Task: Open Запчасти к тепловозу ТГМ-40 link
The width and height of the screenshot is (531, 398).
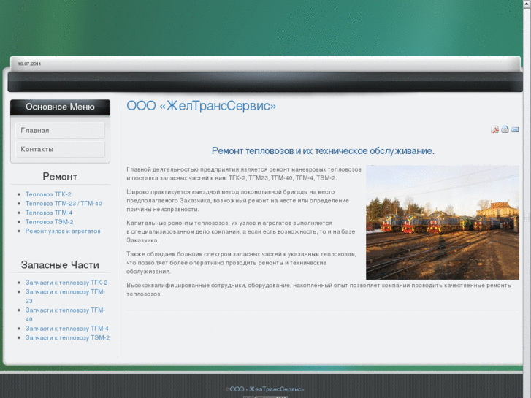Action: [65, 314]
